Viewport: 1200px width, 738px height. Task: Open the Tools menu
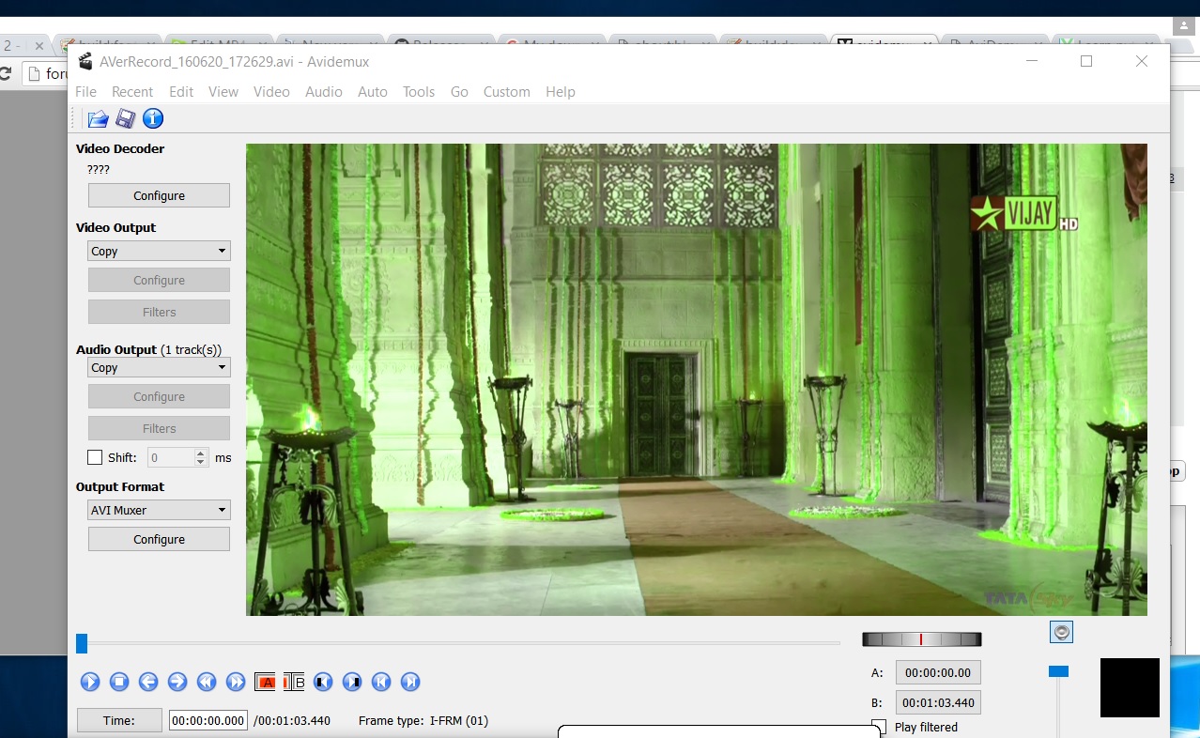[x=418, y=91]
